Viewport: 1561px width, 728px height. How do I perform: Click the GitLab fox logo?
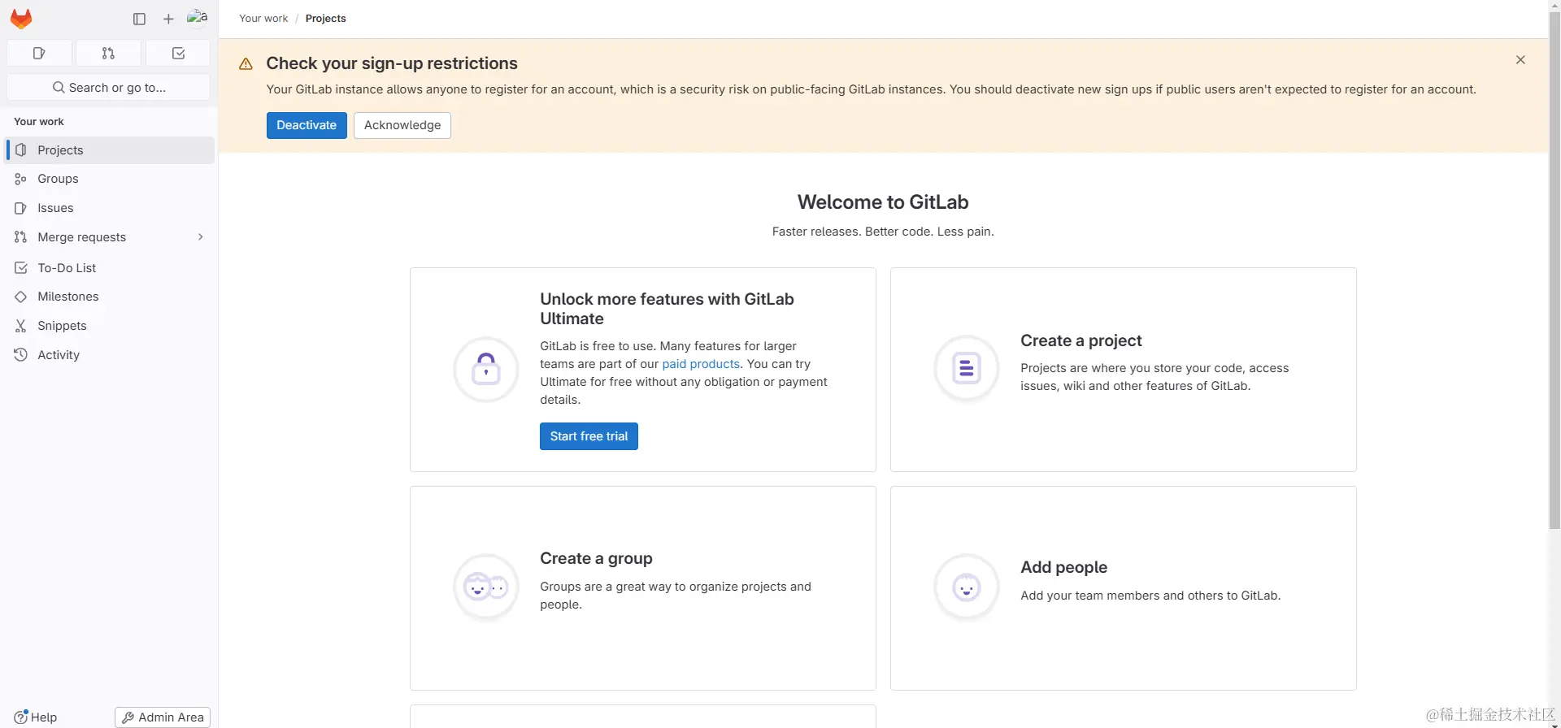pyautogui.click(x=21, y=19)
